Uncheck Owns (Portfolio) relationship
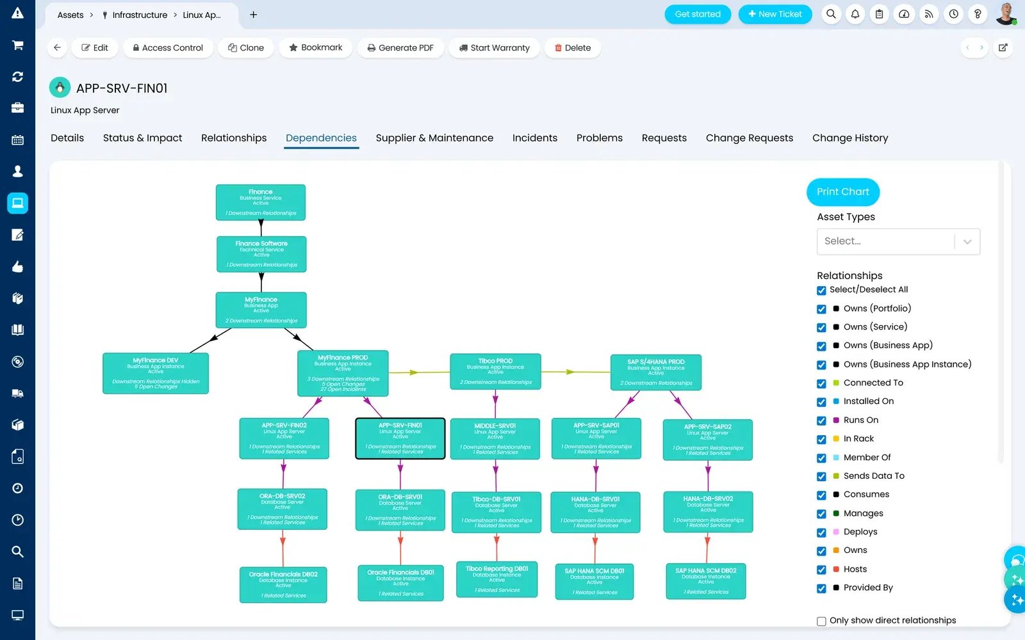Screen dimensions: 1025x640 (x=821, y=308)
